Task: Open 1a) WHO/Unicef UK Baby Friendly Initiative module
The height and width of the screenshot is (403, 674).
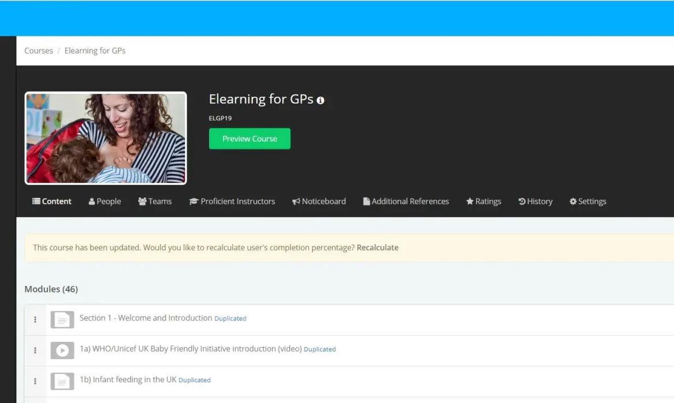Action: point(191,349)
